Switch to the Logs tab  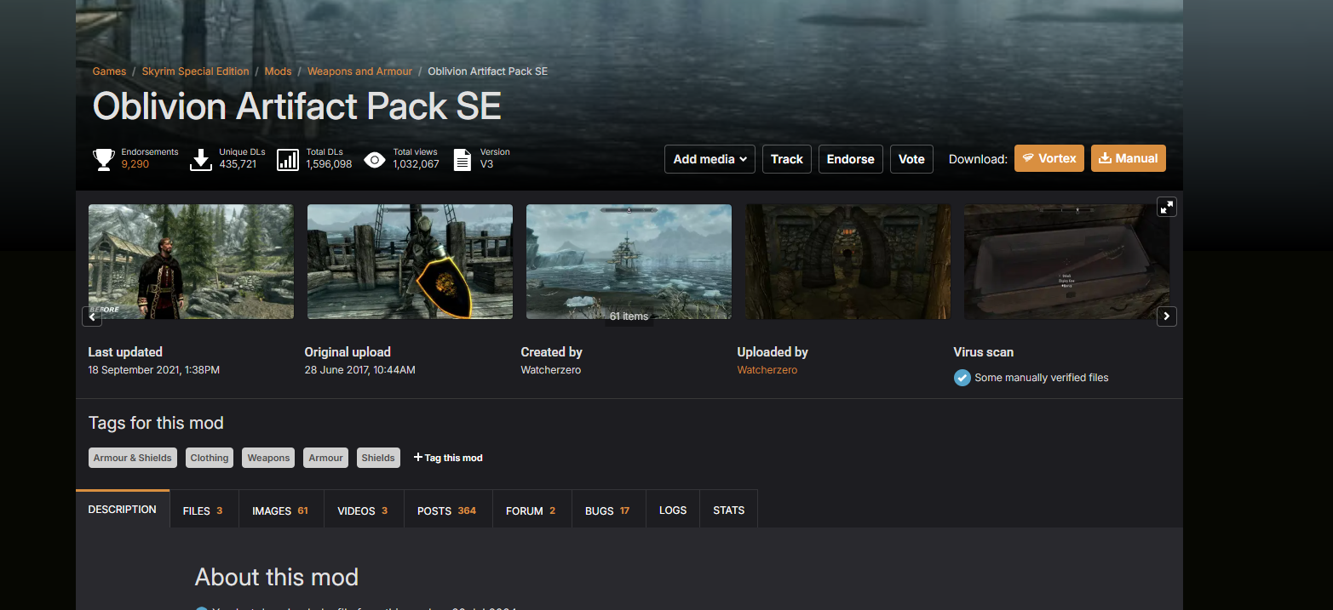(673, 510)
